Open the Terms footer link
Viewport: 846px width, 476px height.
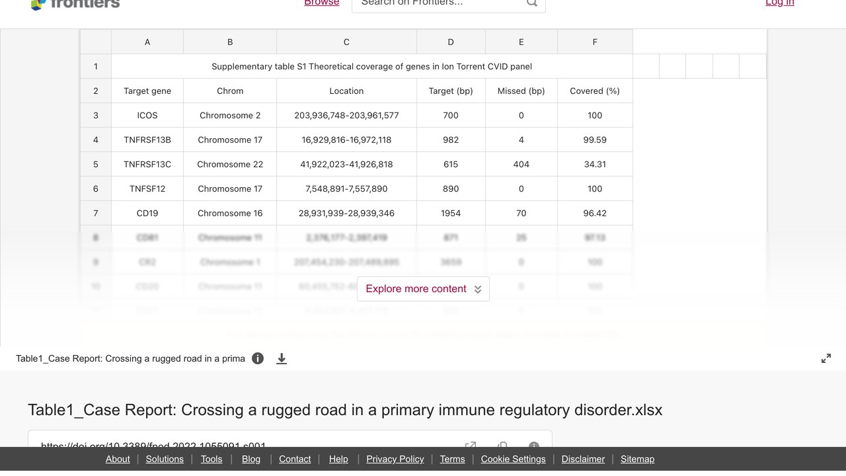(x=453, y=459)
